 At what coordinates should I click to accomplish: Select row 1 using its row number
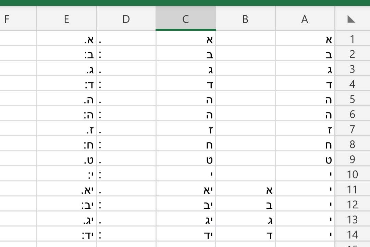pos(353,40)
